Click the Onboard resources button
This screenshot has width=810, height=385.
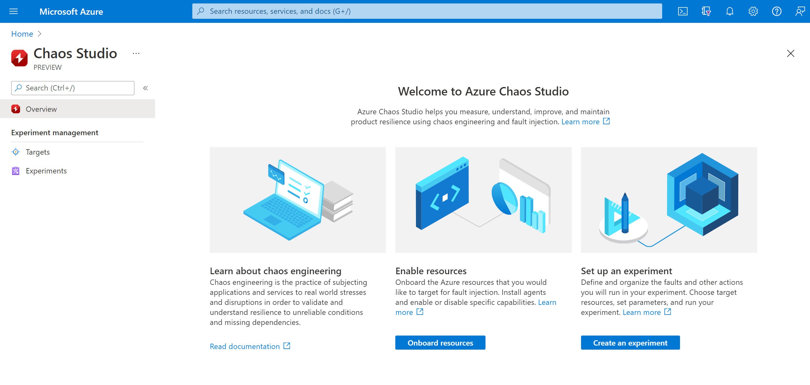[440, 342]
